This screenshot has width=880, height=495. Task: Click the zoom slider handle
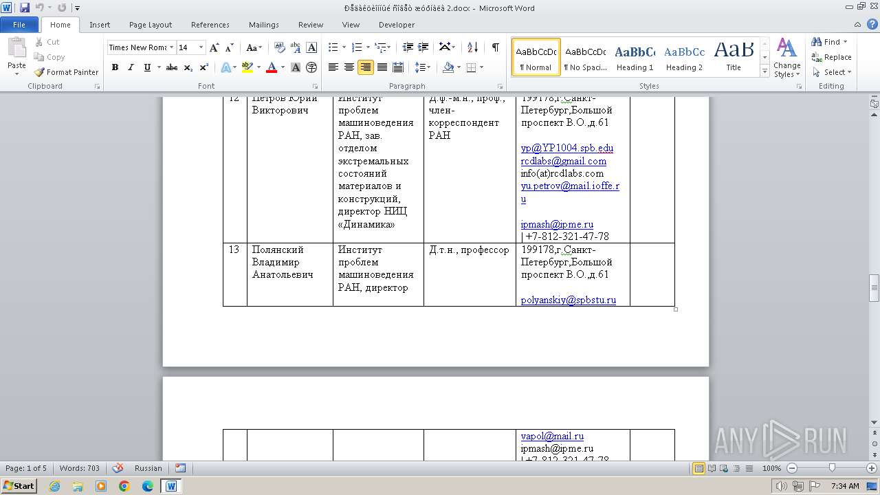pyautogui.click(x=832, y=468)
